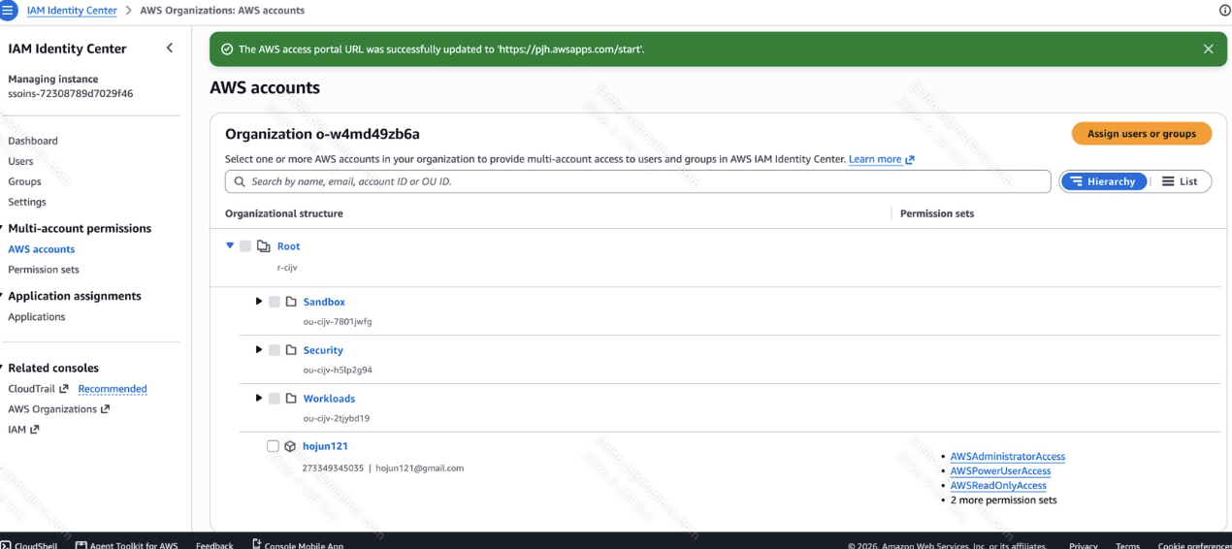
Task: Tick the Sandbox OU checkbox
Action: [x=275, y=302]
